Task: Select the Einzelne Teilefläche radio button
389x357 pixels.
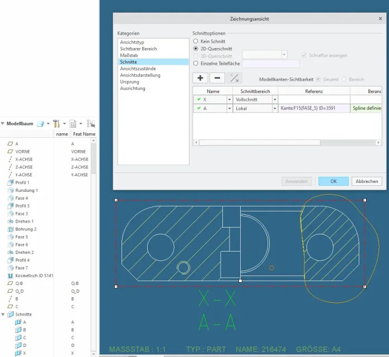Action: click(x=196, y=63)
